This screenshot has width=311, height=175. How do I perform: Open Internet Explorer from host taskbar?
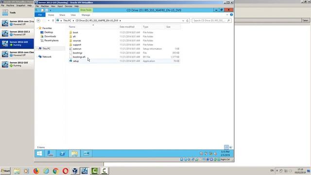tap(46, 171)
